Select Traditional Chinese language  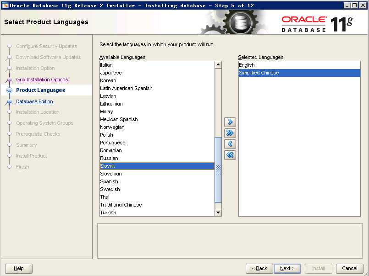(157, 205)
